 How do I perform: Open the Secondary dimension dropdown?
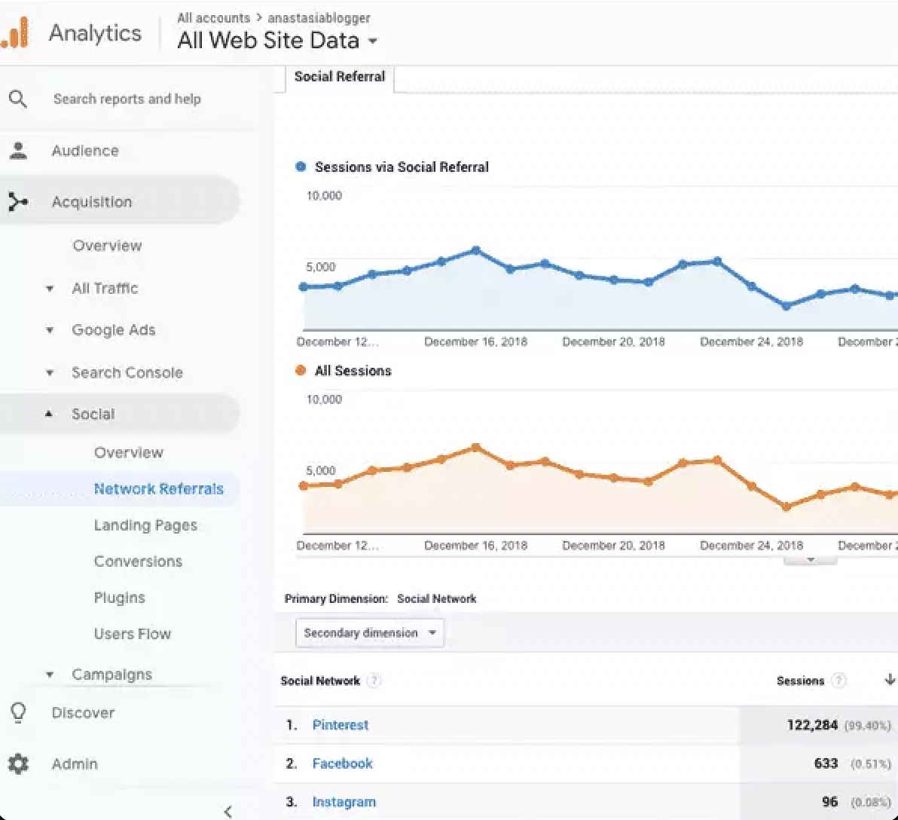[369, 633]
